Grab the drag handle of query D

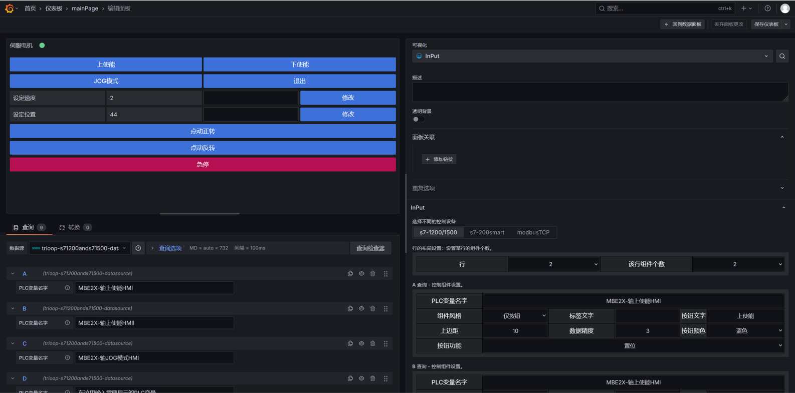tap(385, 379)
